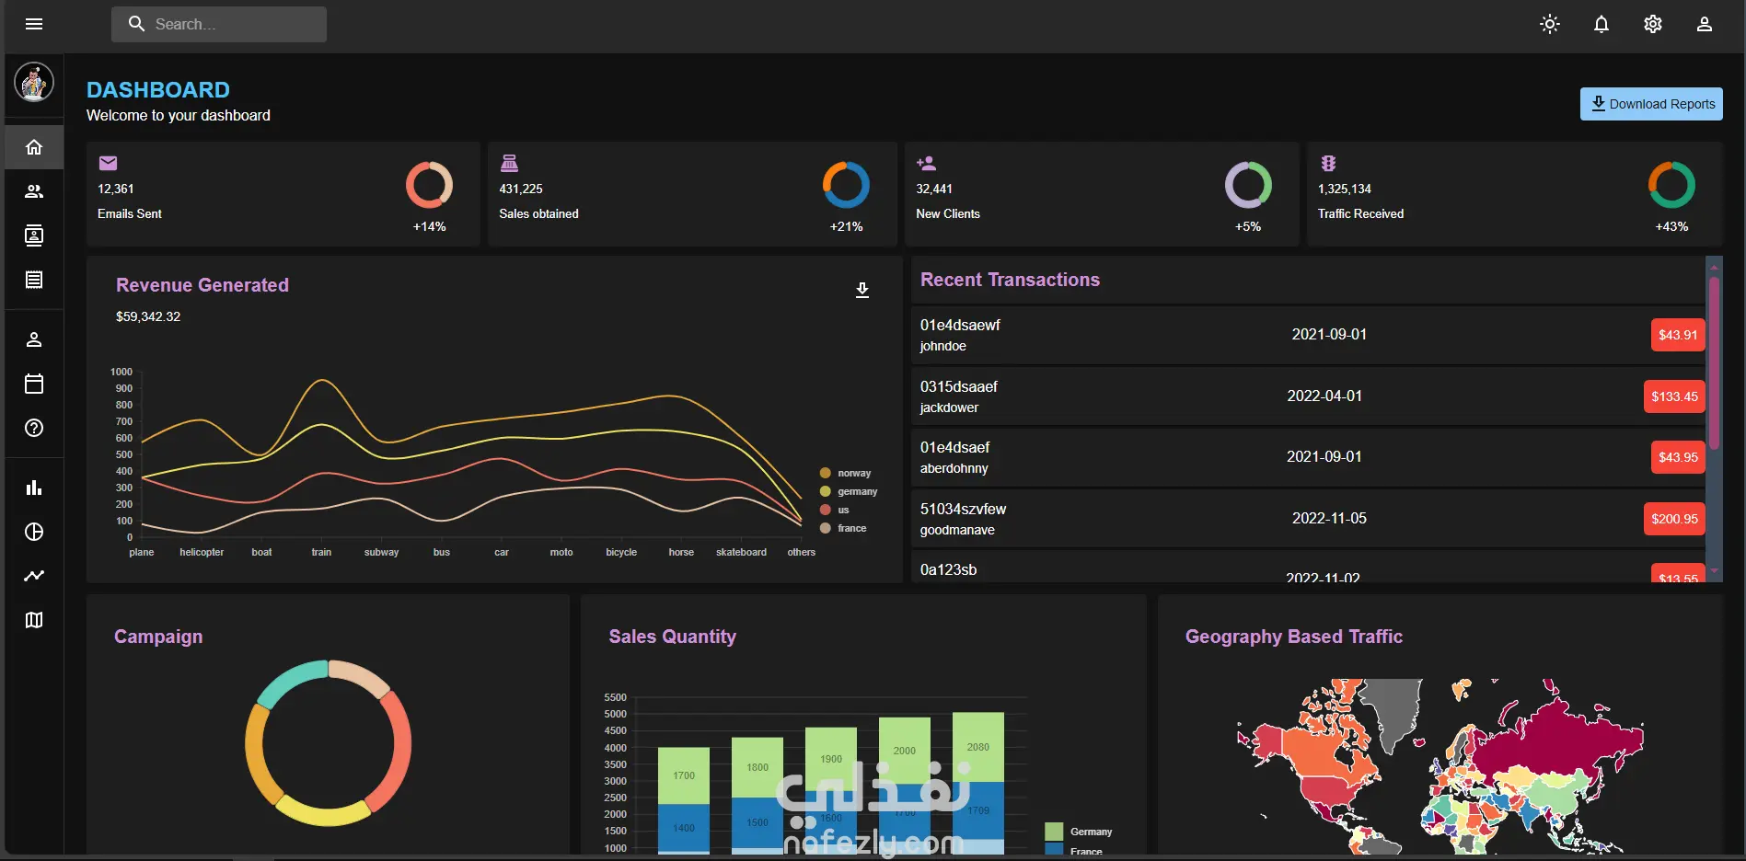Viewport: 1746px width, 861px height.
Task: Toggle the light/dark mode sun icon
Action: click(x=1550, y=24)
